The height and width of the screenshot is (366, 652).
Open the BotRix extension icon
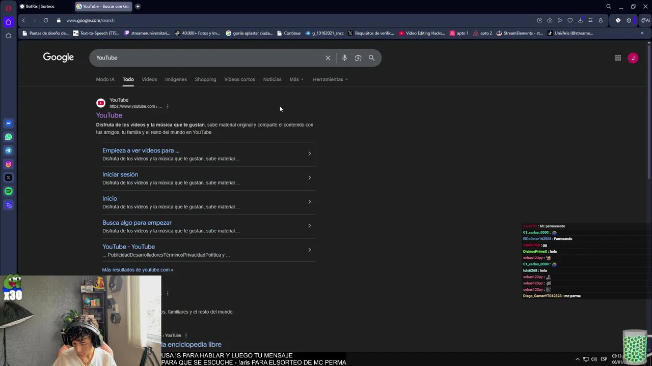click(618, 20)
